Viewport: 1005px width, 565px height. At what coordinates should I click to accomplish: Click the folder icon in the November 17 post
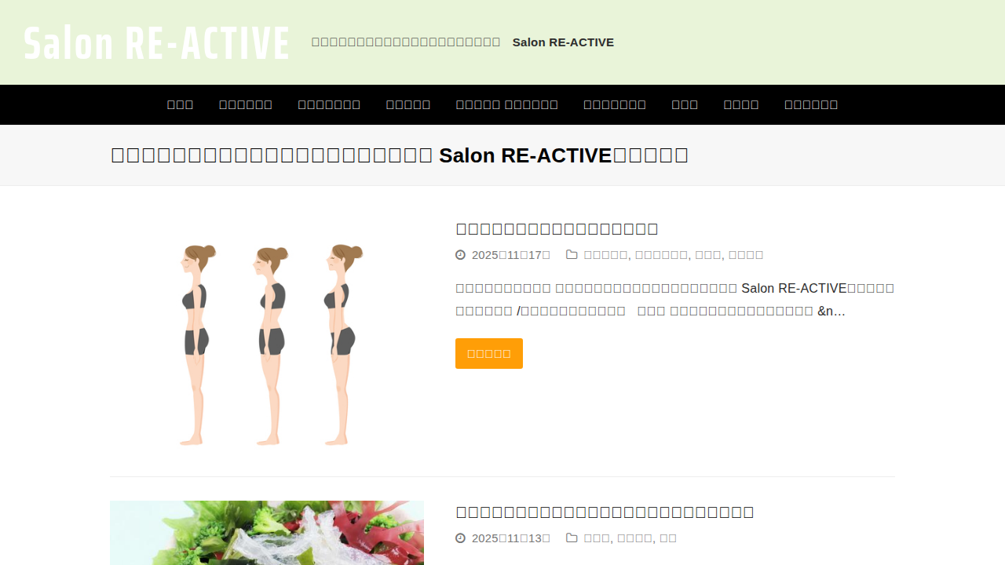pos(572,255)
